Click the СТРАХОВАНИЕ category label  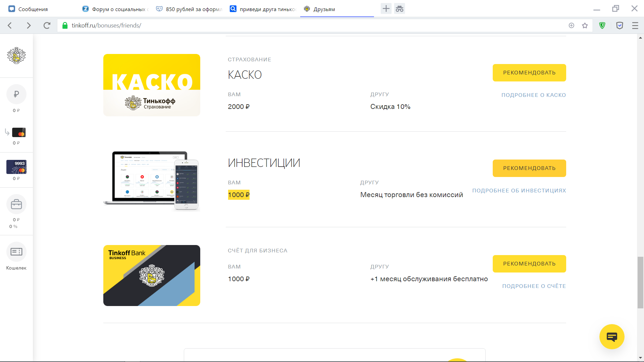point(250,60)
